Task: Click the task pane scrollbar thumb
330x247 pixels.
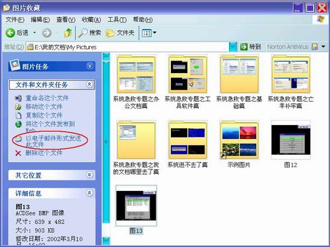Action: pyautogui.click(x=106, y=142)
